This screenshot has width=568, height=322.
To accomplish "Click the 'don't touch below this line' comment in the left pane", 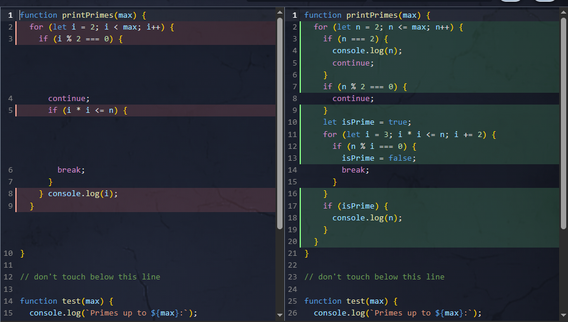I will (90, 277).
